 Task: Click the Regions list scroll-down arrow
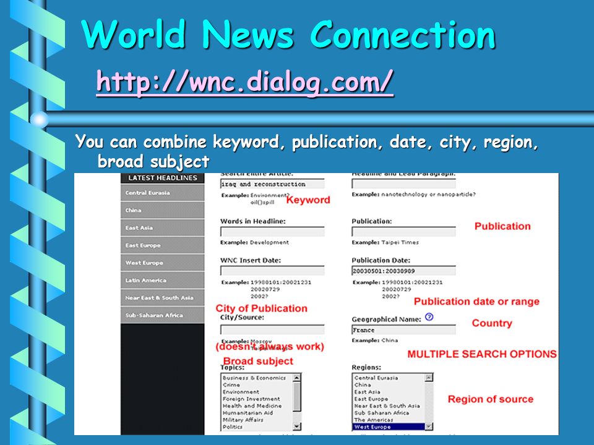[x=429, y=426]
